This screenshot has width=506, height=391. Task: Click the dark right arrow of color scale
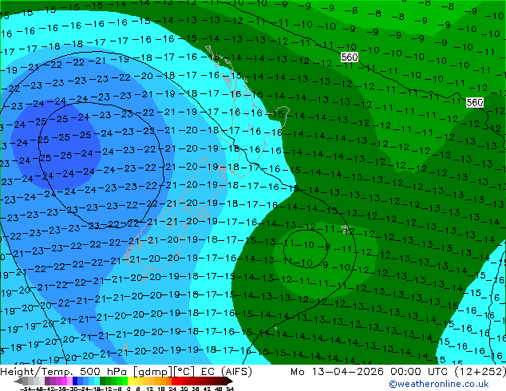pyautogui.click(x=230, y=381)
